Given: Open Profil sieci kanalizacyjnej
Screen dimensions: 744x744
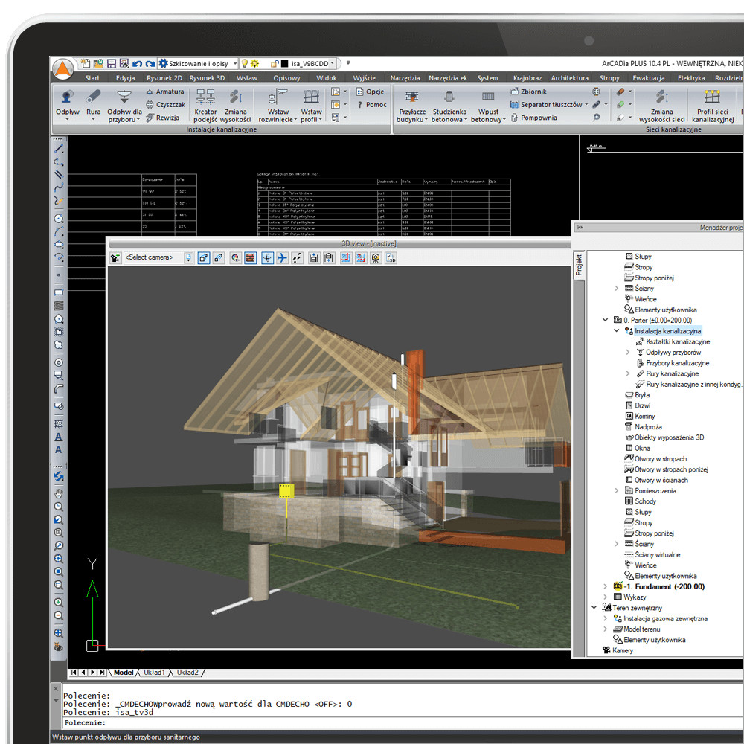Looking at the screenshot, I should [x=713, y=106].
